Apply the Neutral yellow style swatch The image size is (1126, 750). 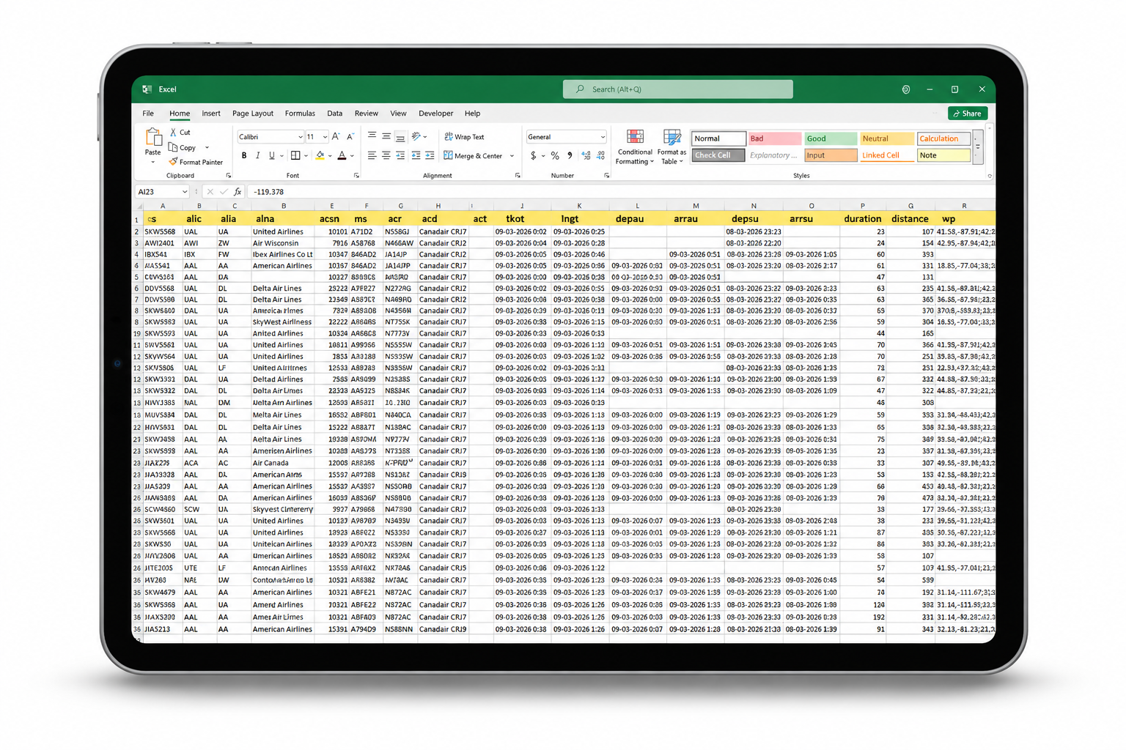[887, 138]
